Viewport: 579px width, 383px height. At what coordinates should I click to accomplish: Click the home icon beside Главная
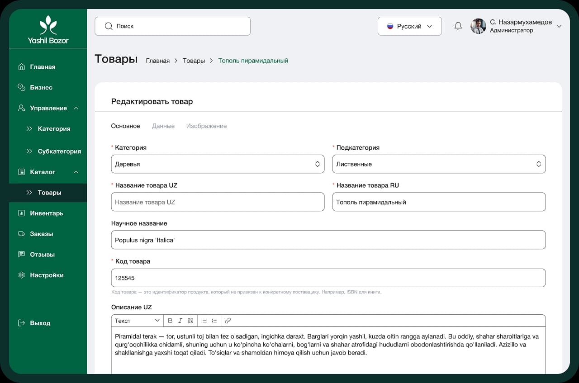click(21, 67)
